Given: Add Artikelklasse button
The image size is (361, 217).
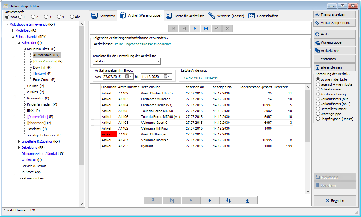Looking at the screenshot, I should [x=334, y=51].
